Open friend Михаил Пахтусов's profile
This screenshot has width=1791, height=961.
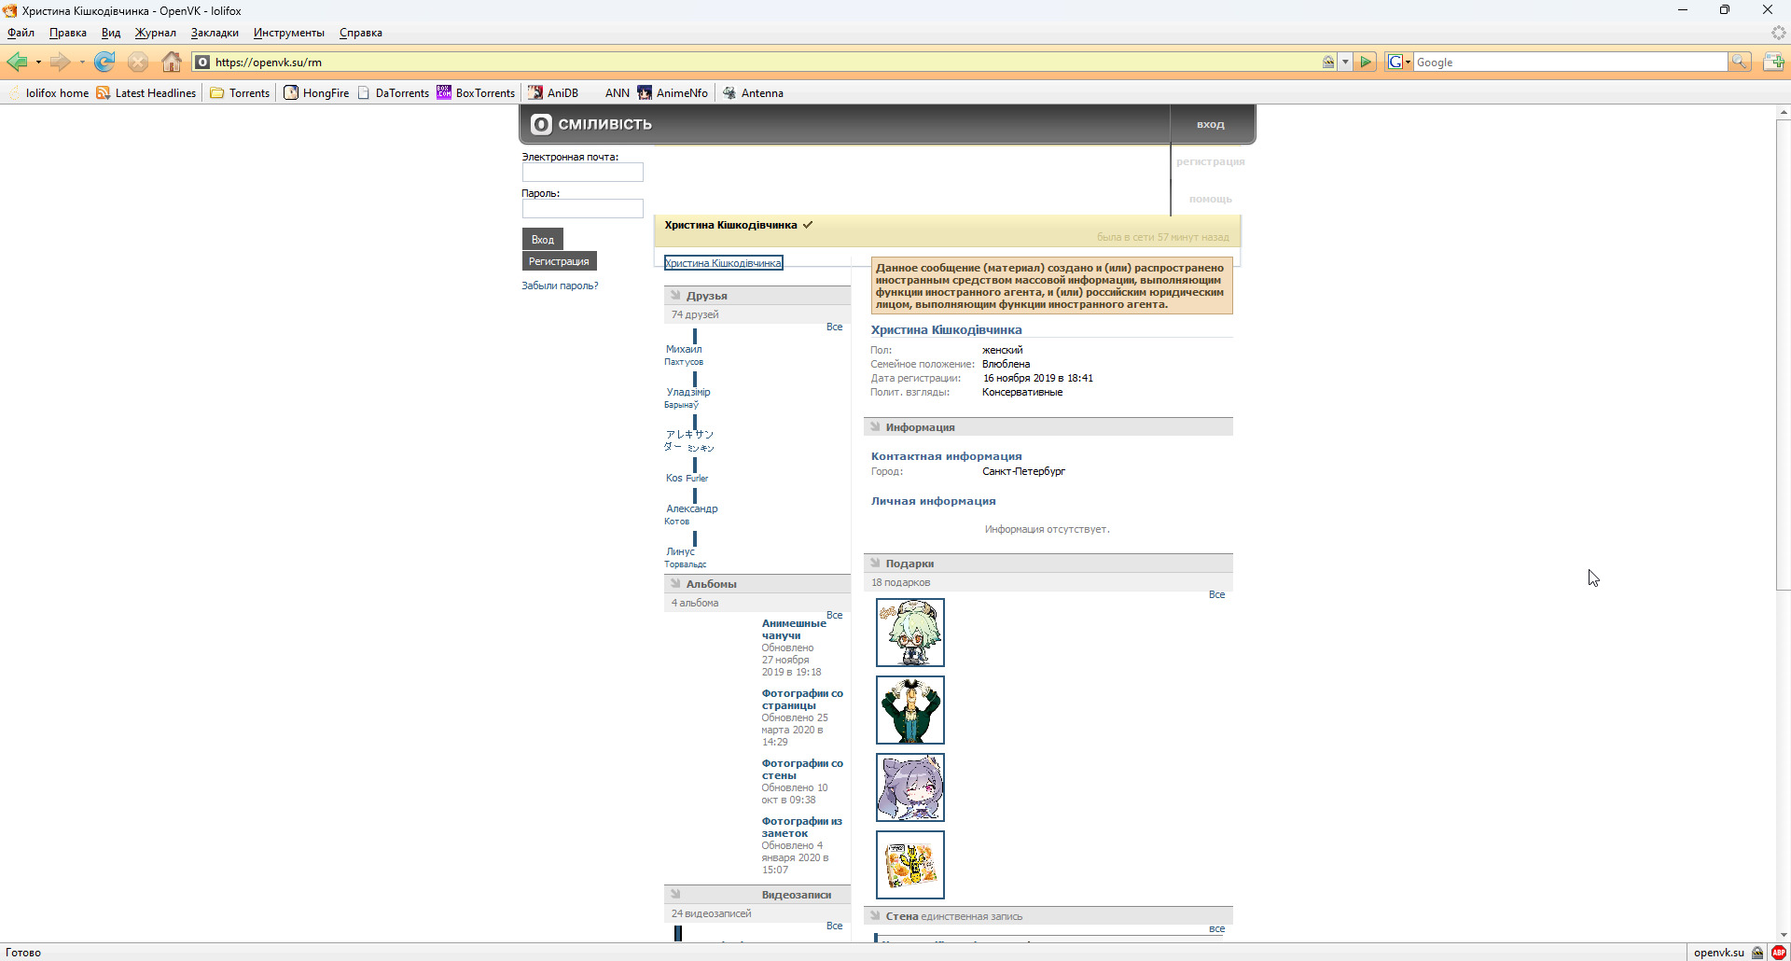click(x=684, y=355)
